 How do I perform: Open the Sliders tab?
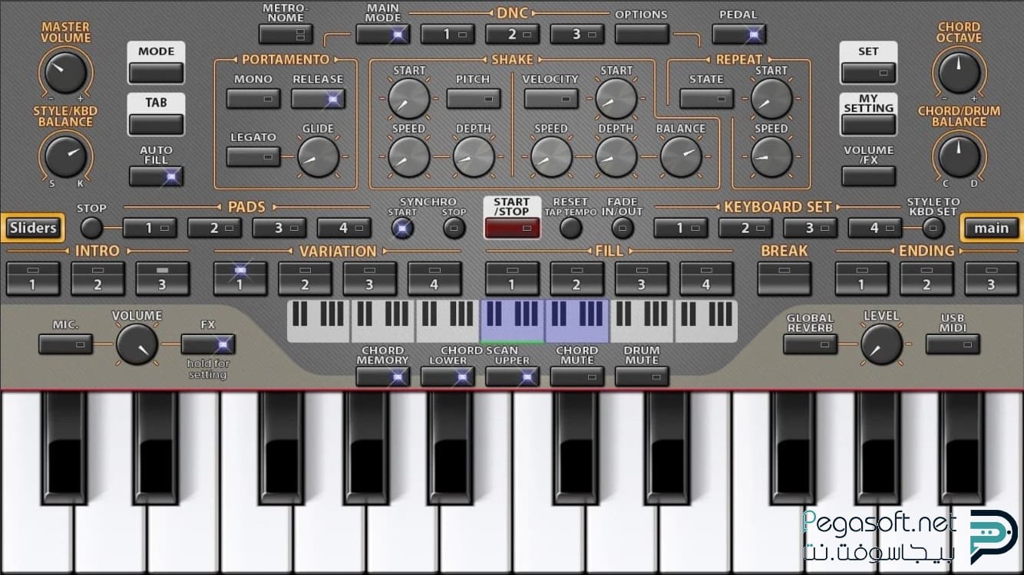tap(33, 228)
